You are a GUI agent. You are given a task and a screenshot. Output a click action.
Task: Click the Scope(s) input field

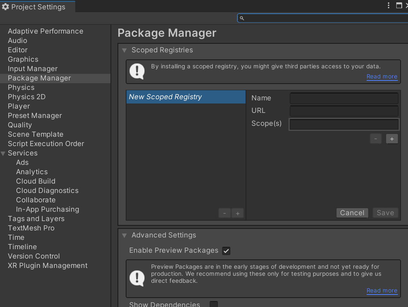click(x=344, y=124)
